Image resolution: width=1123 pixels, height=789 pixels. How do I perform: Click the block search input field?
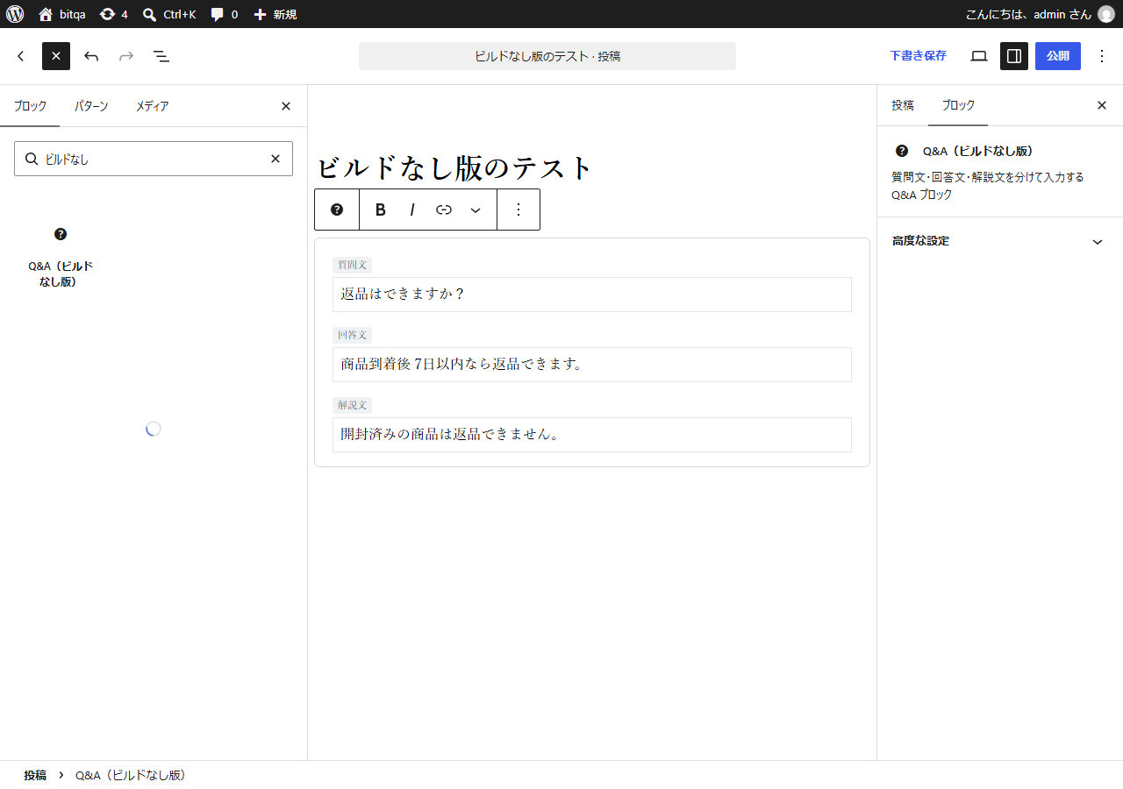[x=154, y=159]
